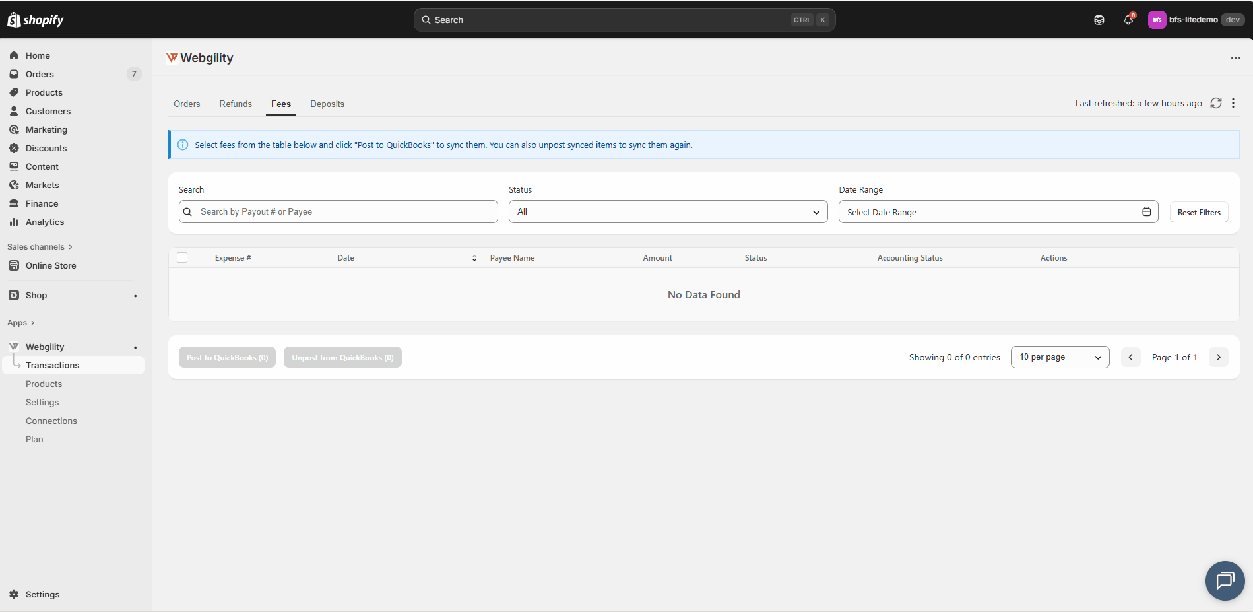
Task: Sort the table by Date column
Action: (x=474, y=258)
